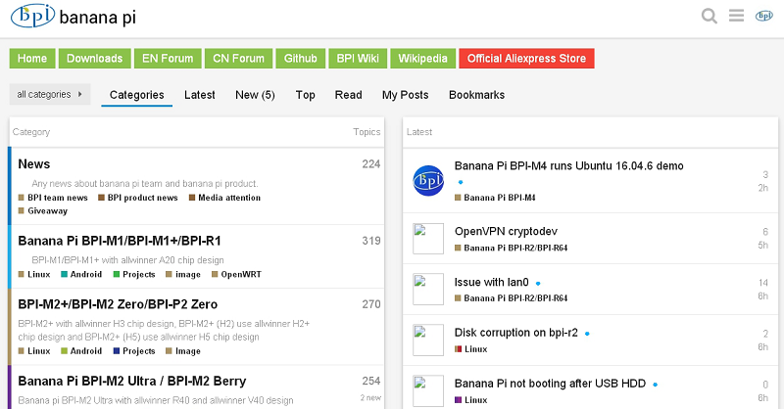Click the Downloads green button
The width and height of the screenshot is (784, 409).
pos(94,59)
